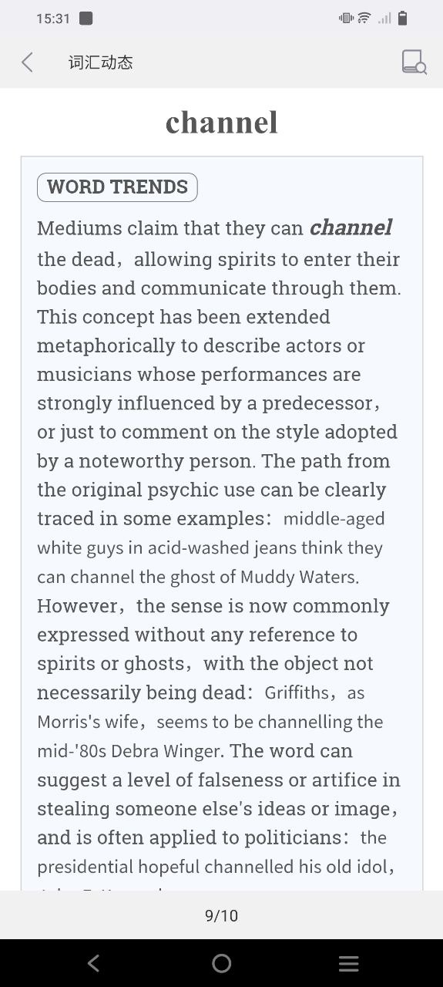
Task: Select the WORD TRENDS label
Action: point(117,187)
